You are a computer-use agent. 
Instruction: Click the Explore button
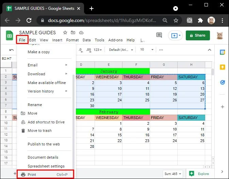pos(199,174)
